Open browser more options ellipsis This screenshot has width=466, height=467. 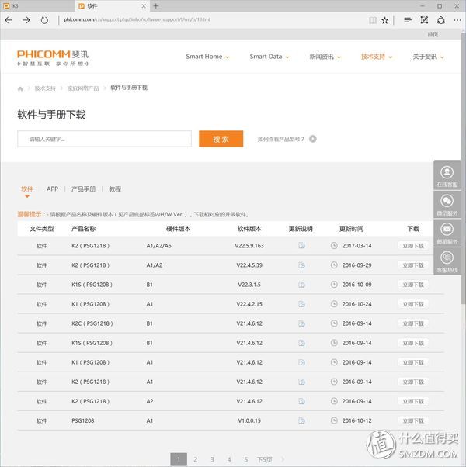[x=457, y=20]
